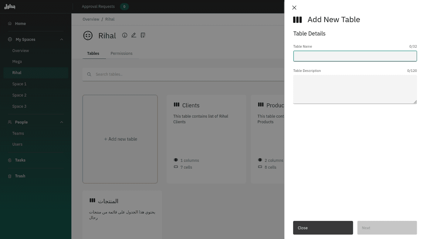This screenshot has width=426, height=239.
Task: Open Space 2 in the sidebar
Action: 19,95
